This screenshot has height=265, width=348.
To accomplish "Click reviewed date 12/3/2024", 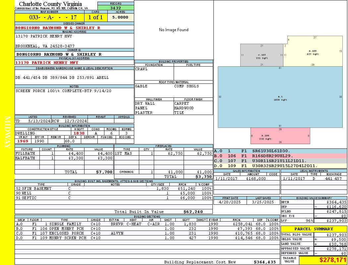I will coord(76,121).
